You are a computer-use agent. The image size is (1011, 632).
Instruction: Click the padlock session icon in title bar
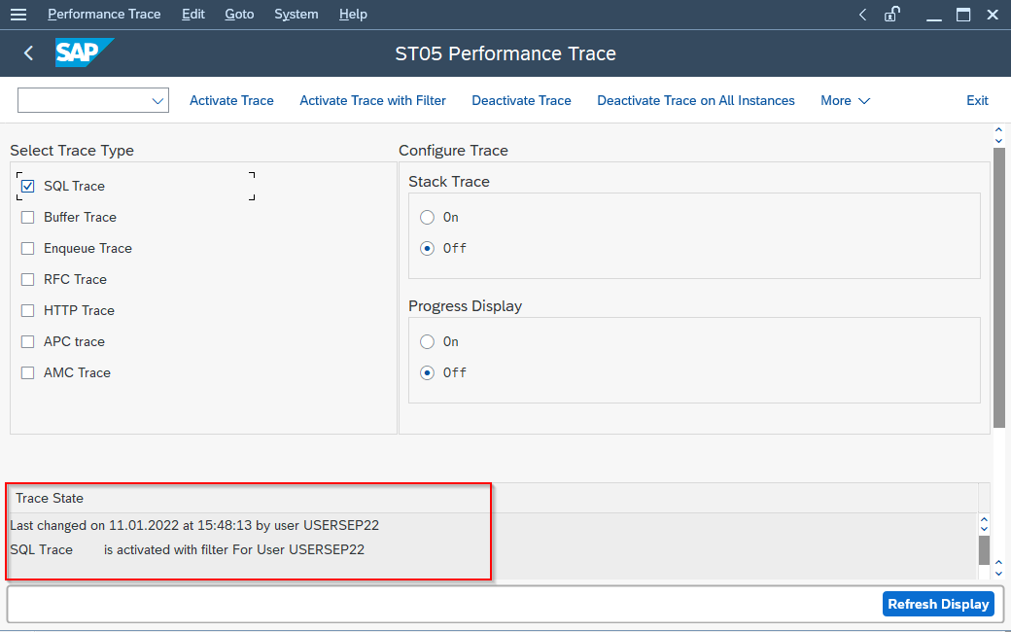[x=891, y=15]
